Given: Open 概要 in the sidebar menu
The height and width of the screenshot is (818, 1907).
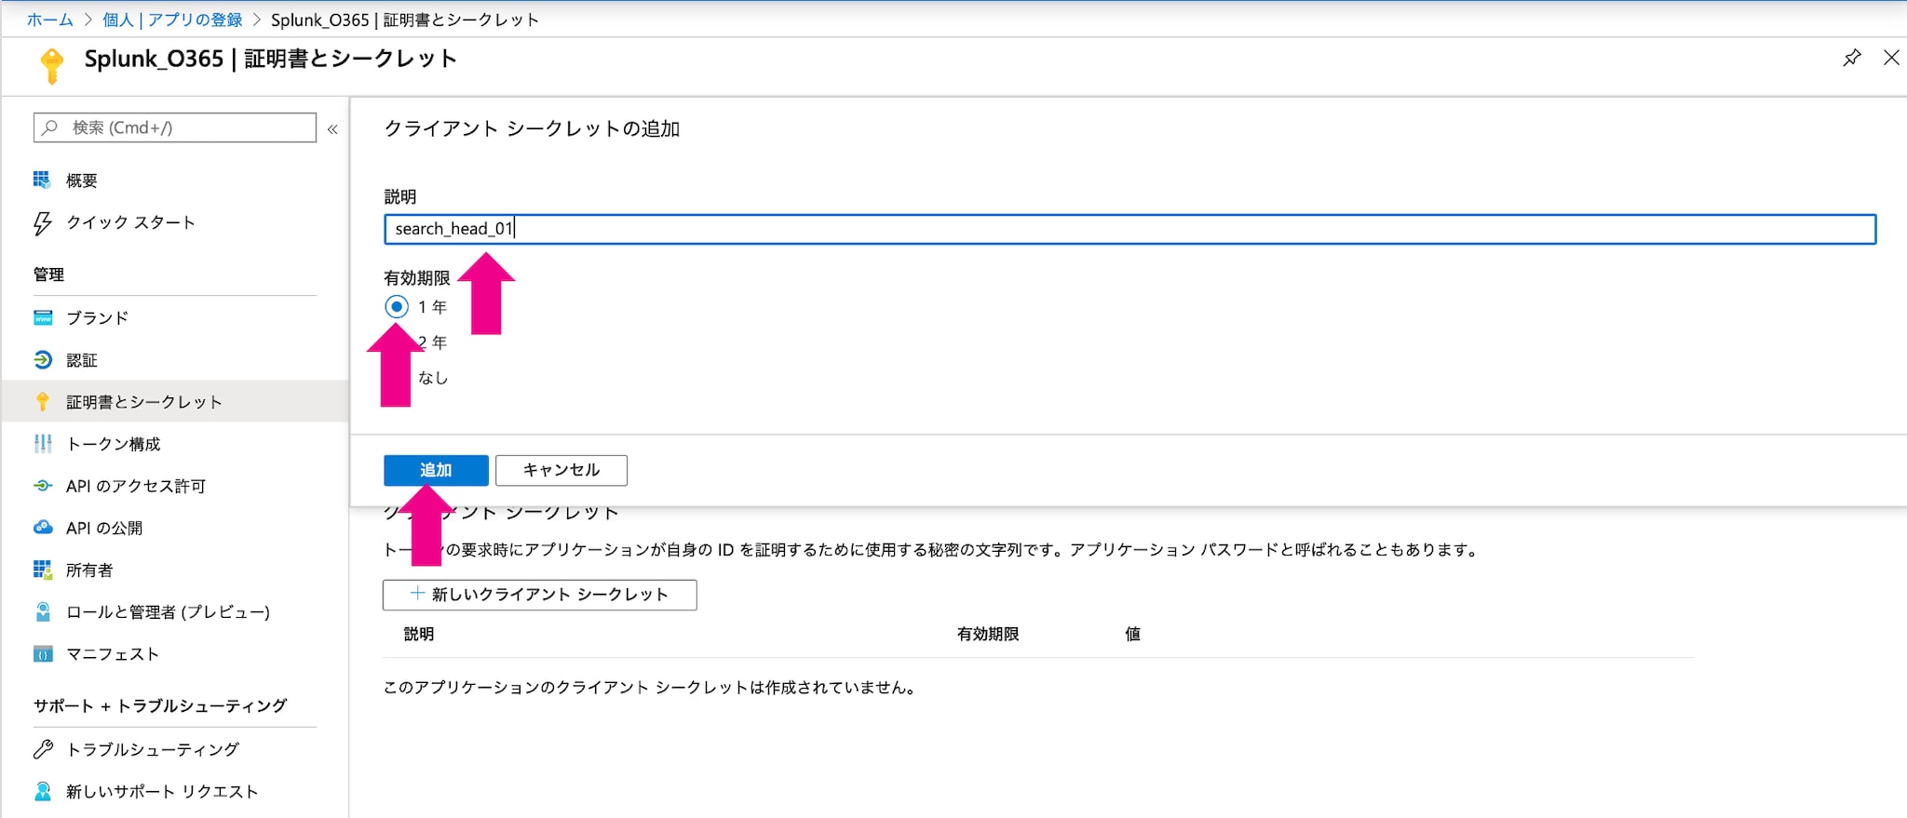Looking at the screenshot, I should pos(82,180).
